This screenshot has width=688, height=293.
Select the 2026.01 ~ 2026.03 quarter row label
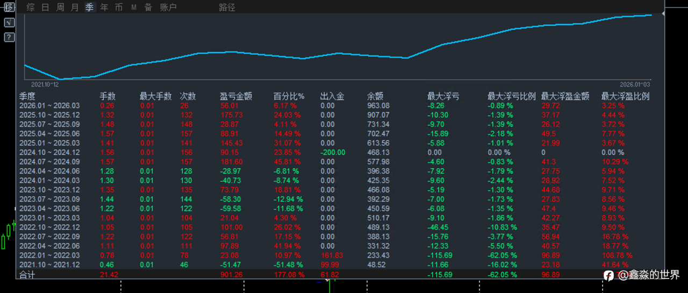49,106
